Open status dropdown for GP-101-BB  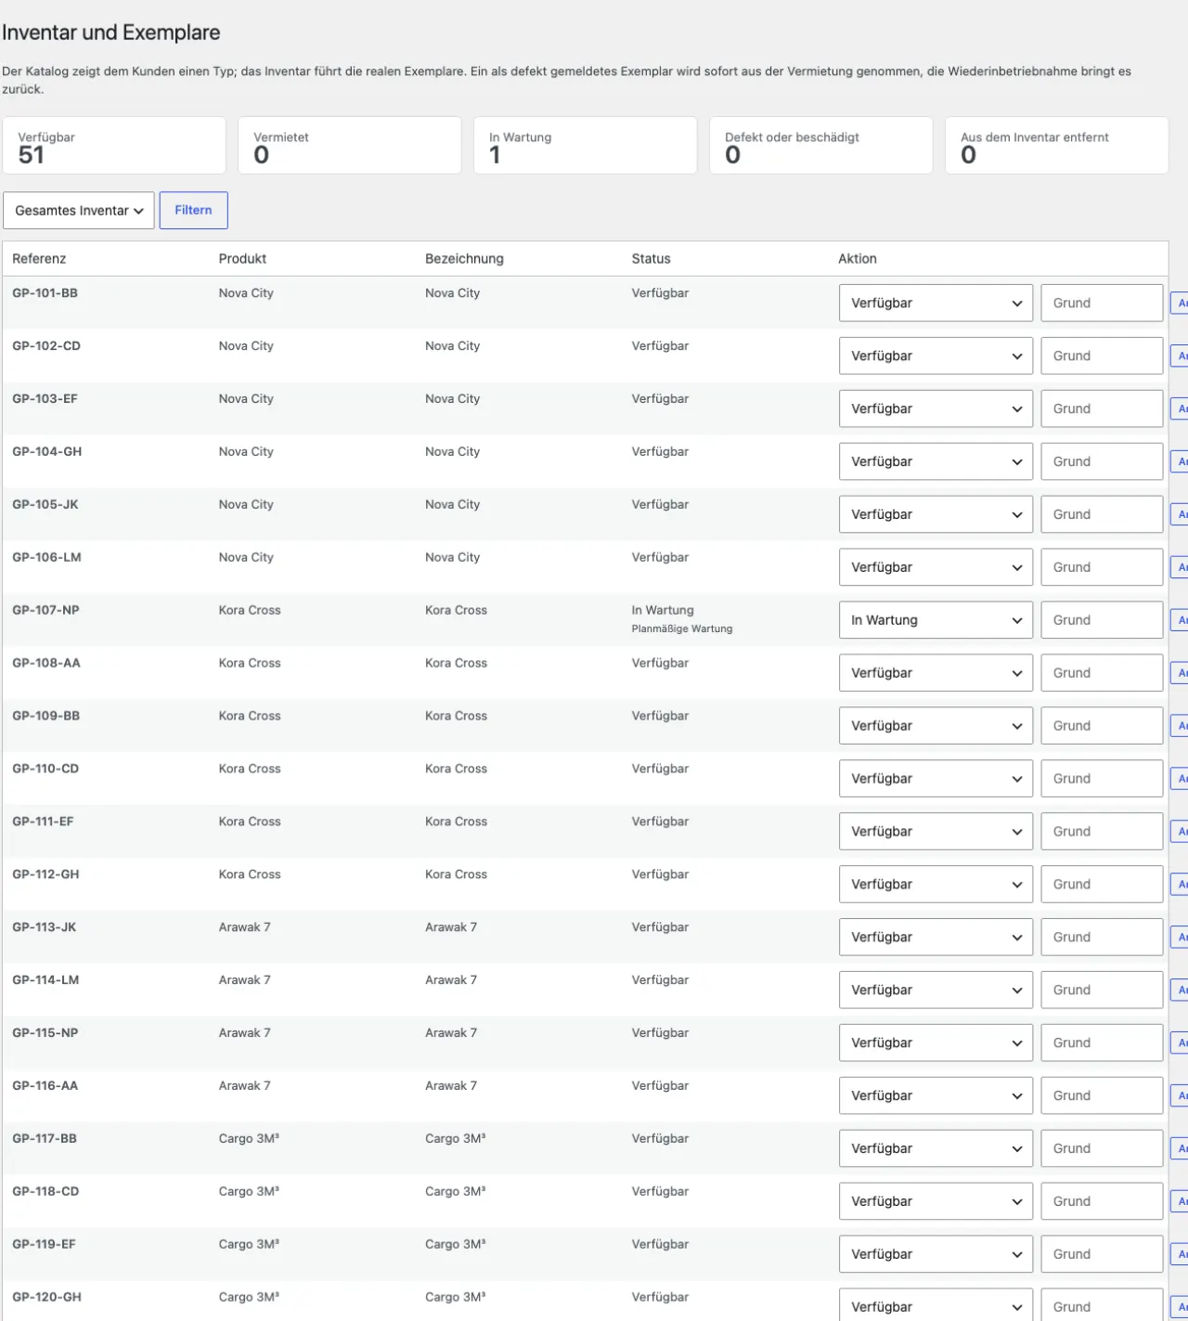(936, 303)
